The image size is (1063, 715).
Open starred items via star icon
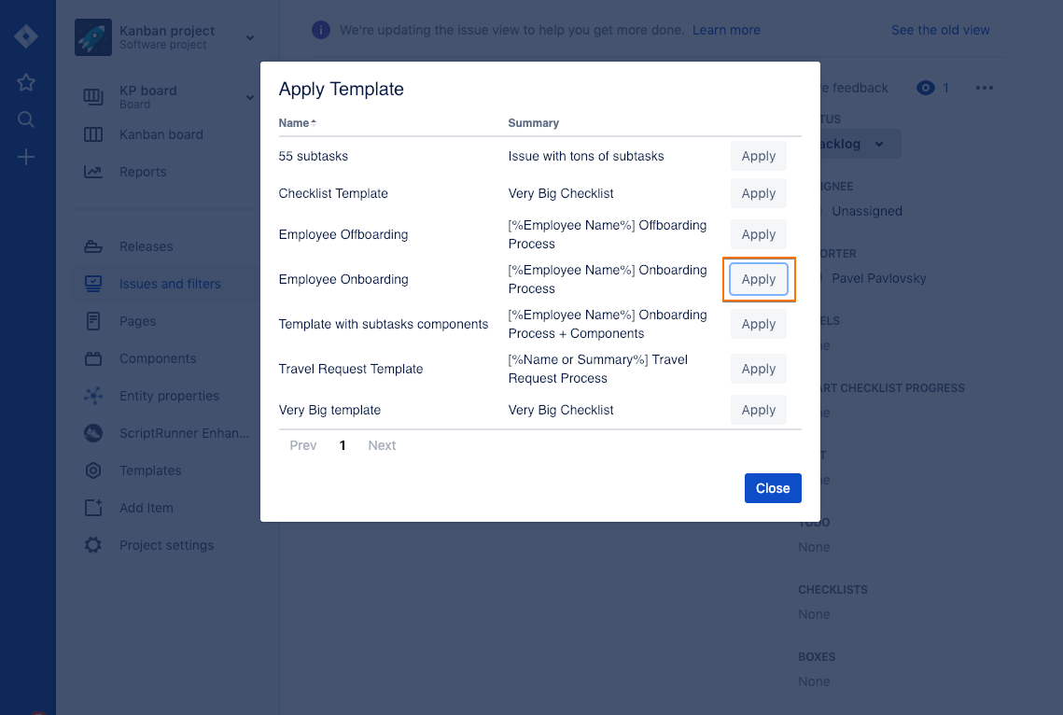point(26,82)
